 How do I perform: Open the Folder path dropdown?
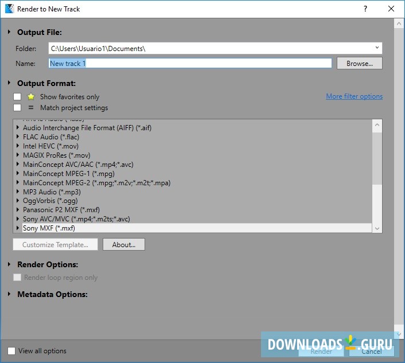[377, 48]
